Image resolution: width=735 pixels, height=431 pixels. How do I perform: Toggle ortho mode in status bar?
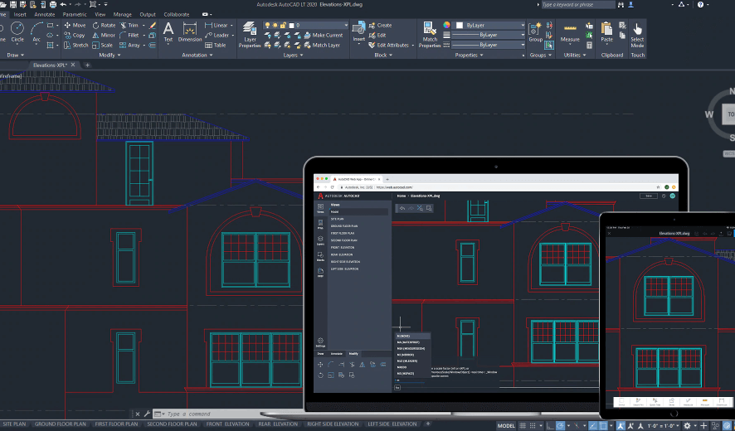click(x=549, y=426)
